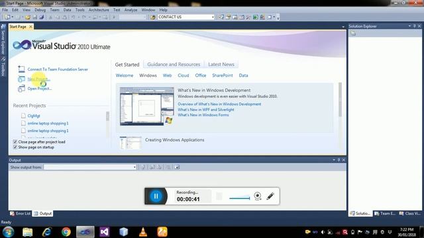Viewport: 424px width, 238px height.
Task: Adjust the recorder volume slider
Action: pyautogui.click(x=240, y=198)
